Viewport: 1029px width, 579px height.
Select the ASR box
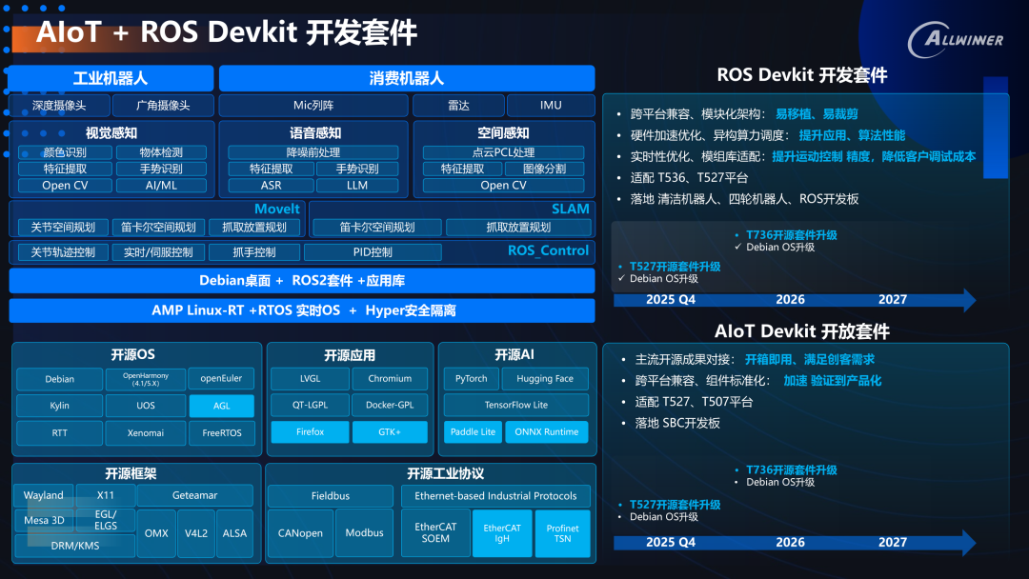[x=271, y=186]
